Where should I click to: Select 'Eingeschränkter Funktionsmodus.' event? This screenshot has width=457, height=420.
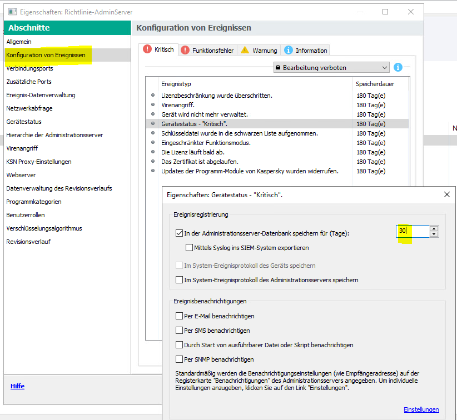[277, 143]
